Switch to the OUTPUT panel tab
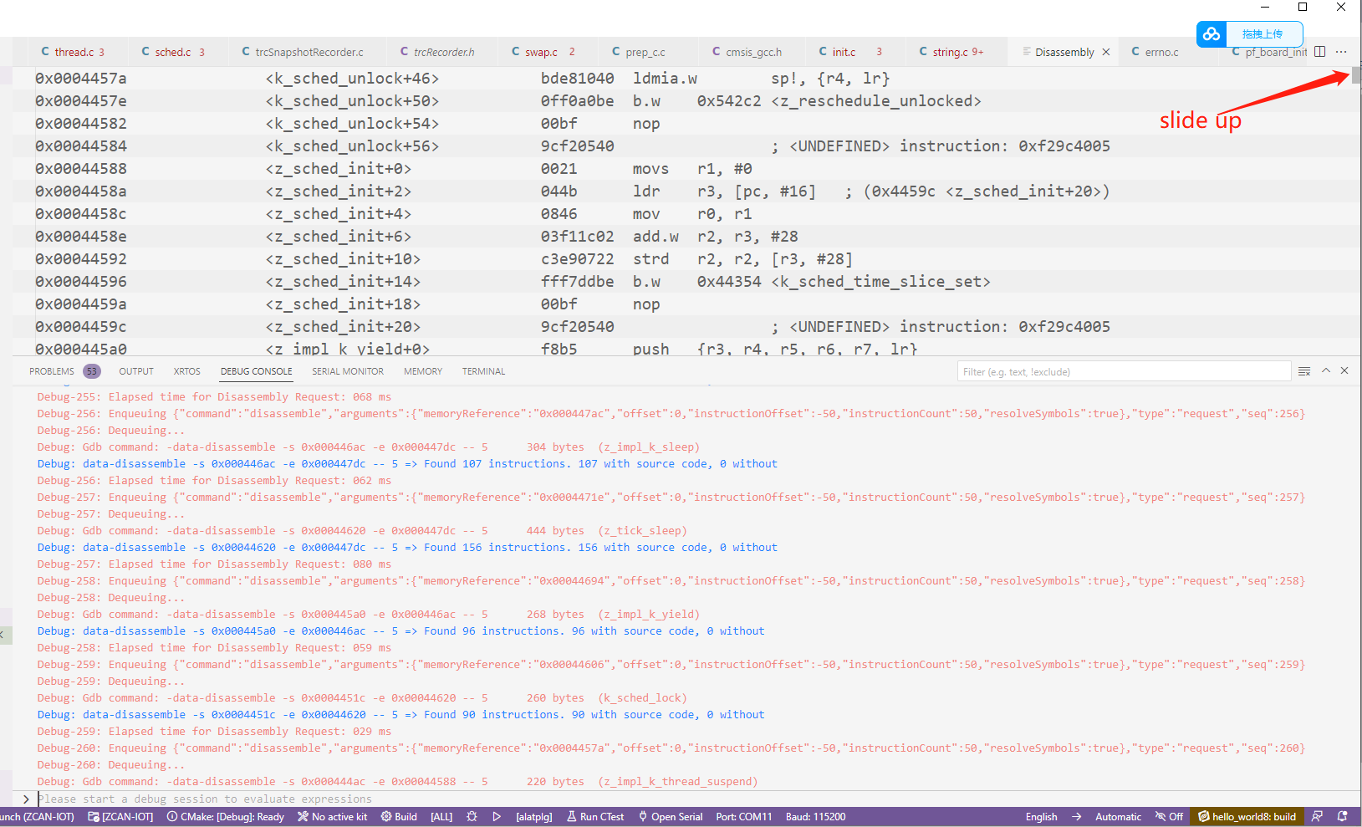This screenshot has height=827, width=1362. pyautogui.click(x=136, y=371)
